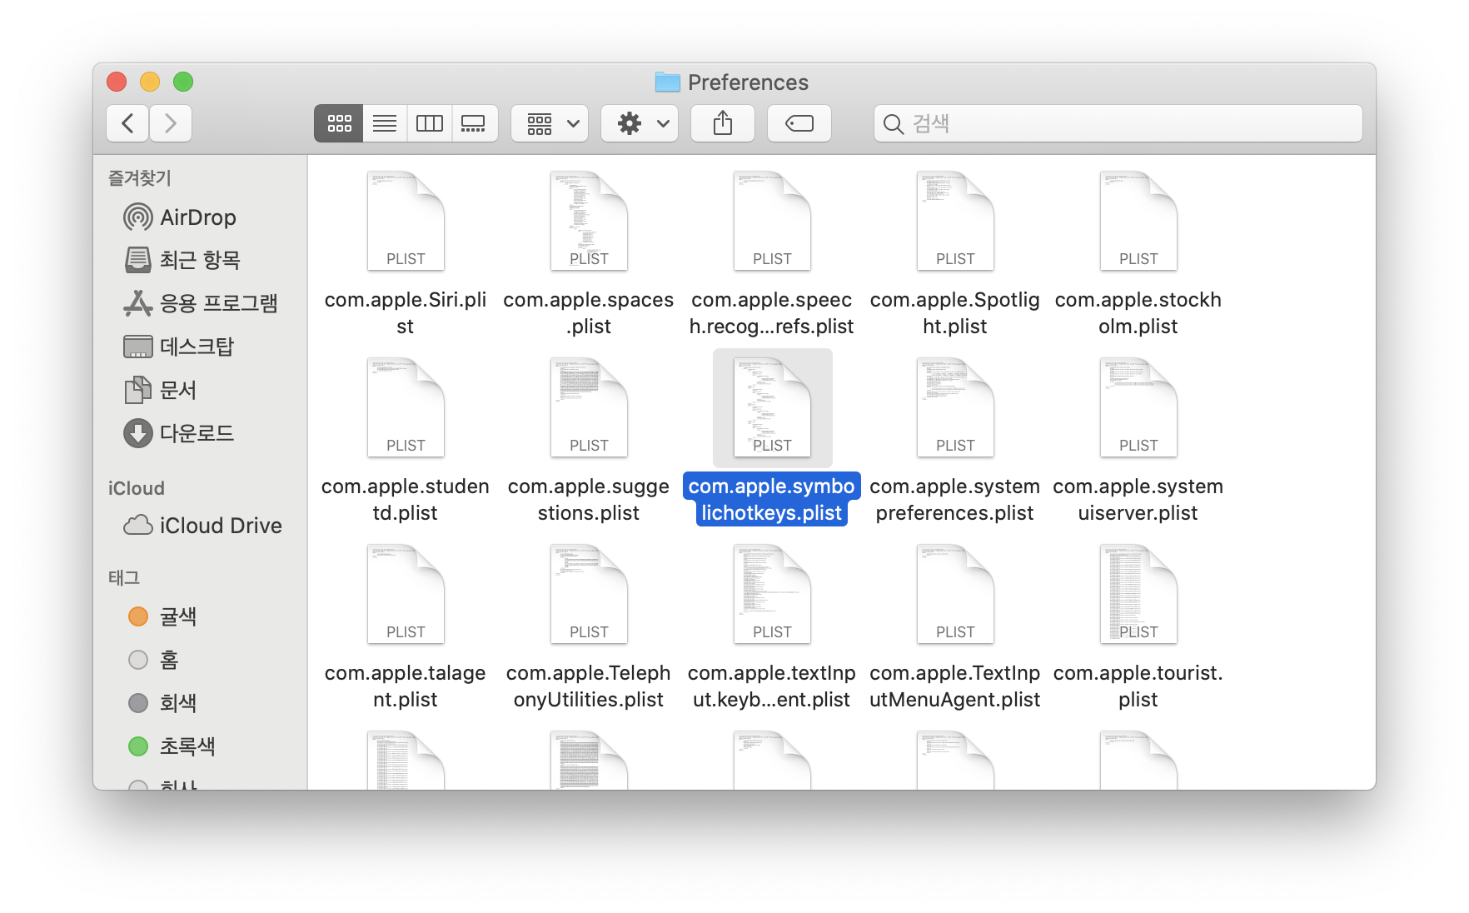Select com.apple.spaces.plist file icon

(x=589, y=221)
